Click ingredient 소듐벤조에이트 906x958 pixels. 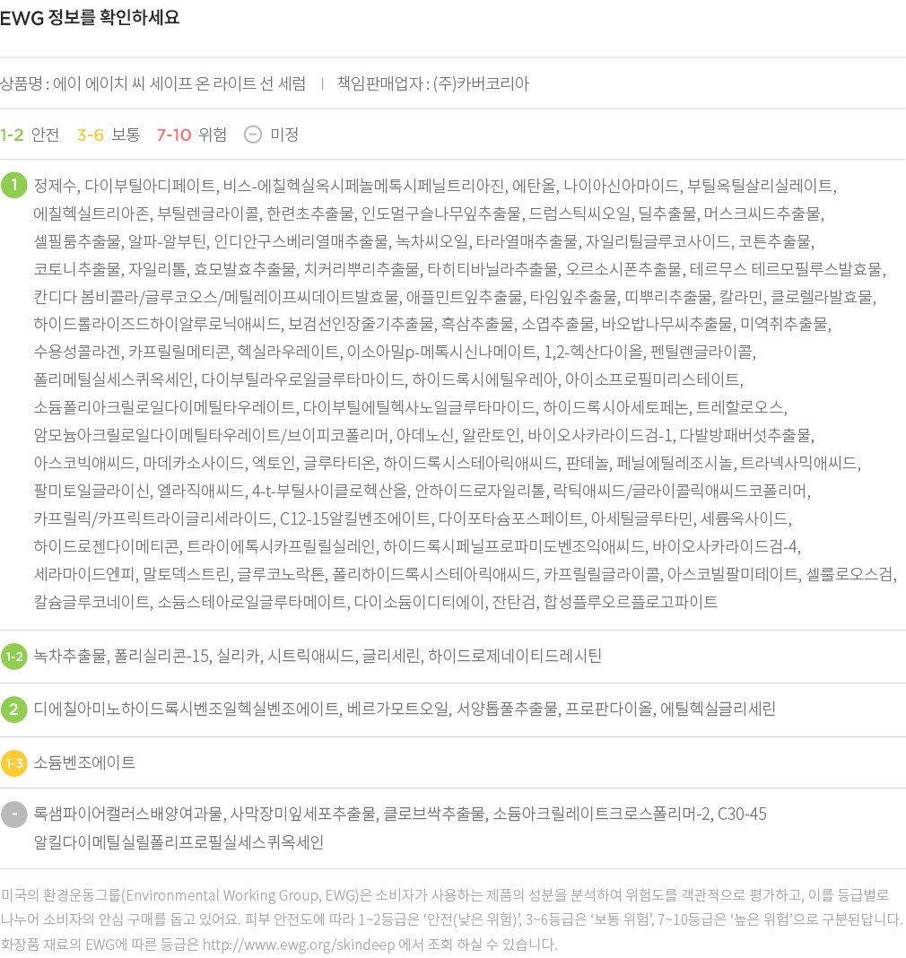coord(84,763)
